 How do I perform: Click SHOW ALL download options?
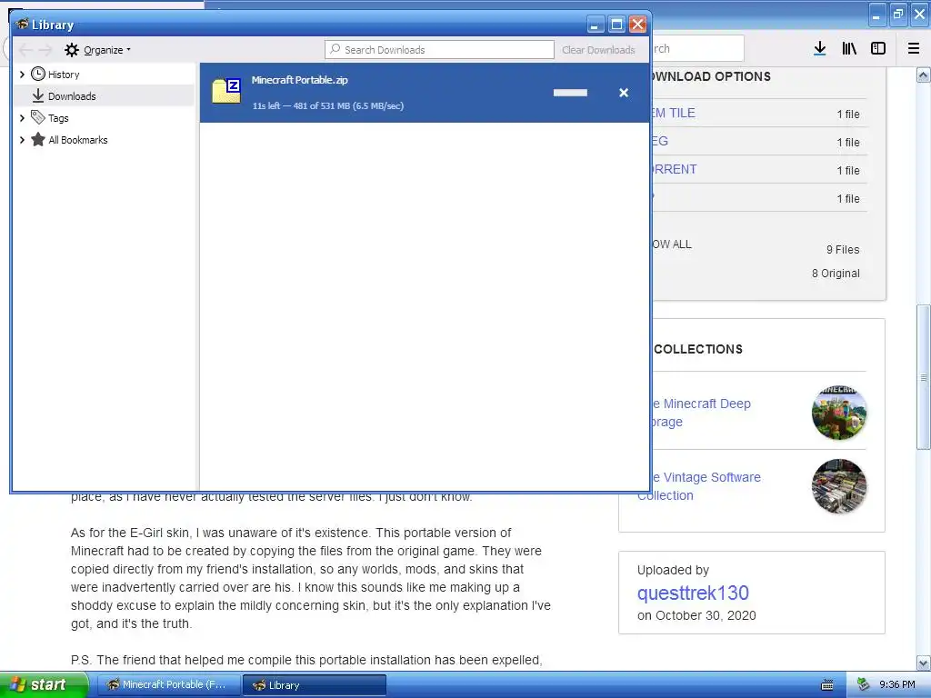point(672,244)
